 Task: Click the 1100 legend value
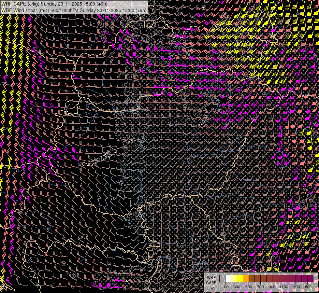coord(283,287)
